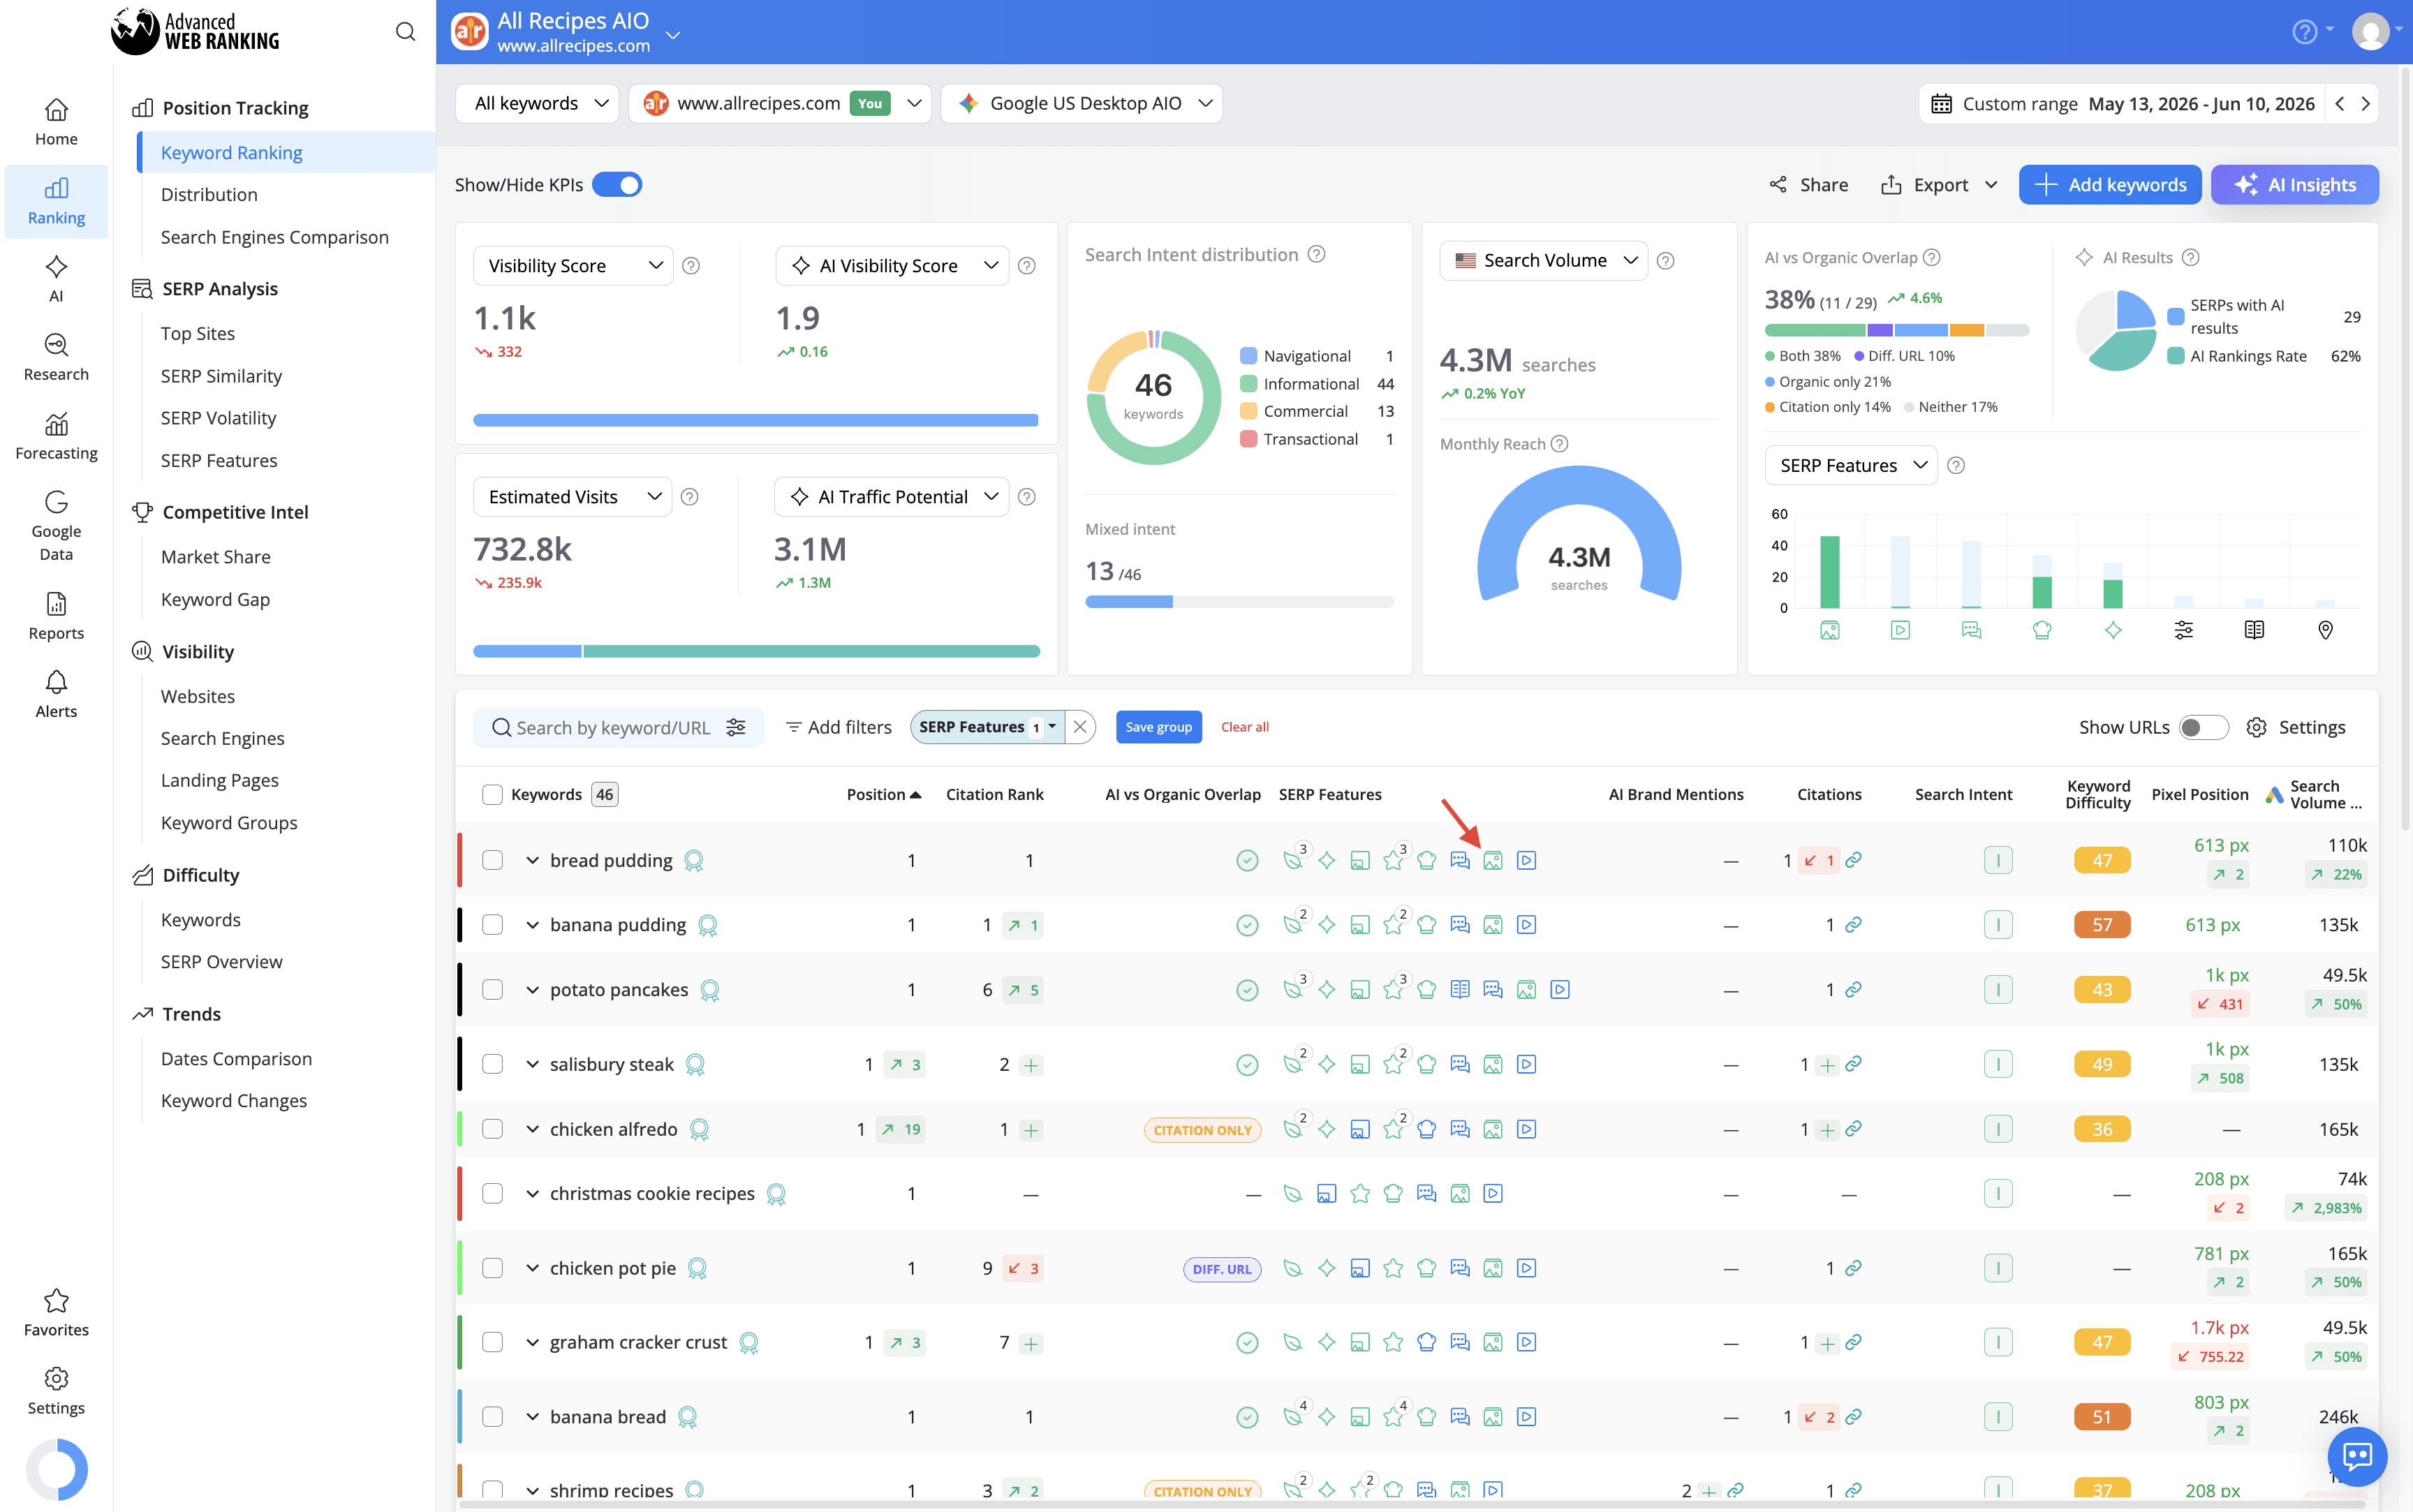Click the Visibility Score help icon
The image size is (2413, 1512).
coord(690,265)
